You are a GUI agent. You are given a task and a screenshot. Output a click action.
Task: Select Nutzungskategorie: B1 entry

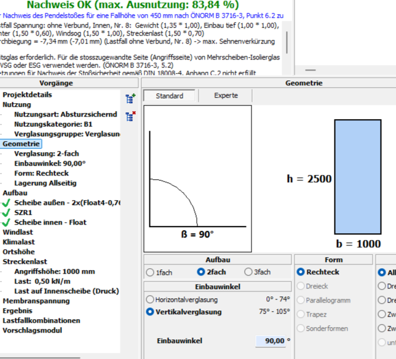[x=53, y=125]
